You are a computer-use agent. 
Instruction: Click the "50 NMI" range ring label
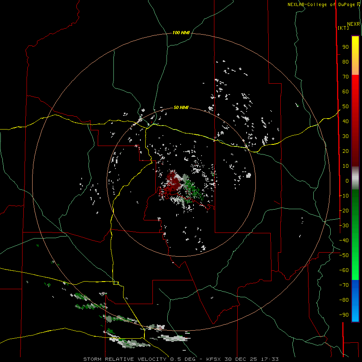tap(181, 107)
